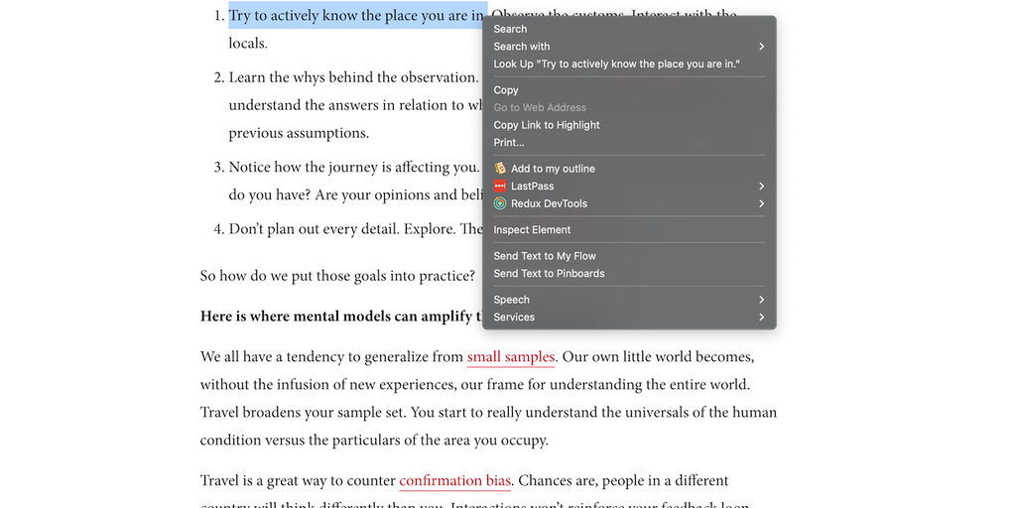Follow the small samples link

pyautogui.click(x=511, y=357)
